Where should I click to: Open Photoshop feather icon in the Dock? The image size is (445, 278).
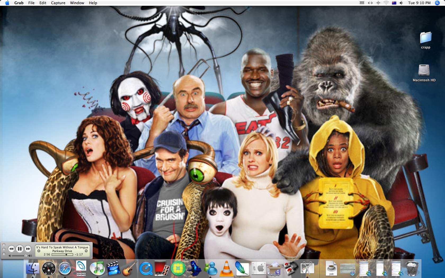click(243, 268)
